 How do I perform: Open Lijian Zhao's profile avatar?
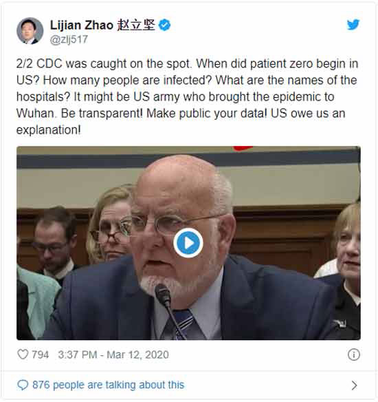pos(30,30)
